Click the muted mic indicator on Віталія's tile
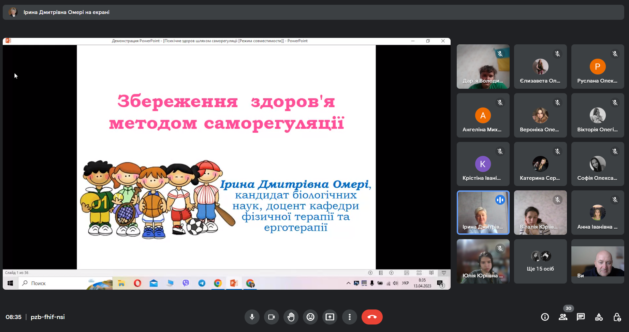This screenshot has height=332, width=629. pyautogui.click(x=557, y=200)
